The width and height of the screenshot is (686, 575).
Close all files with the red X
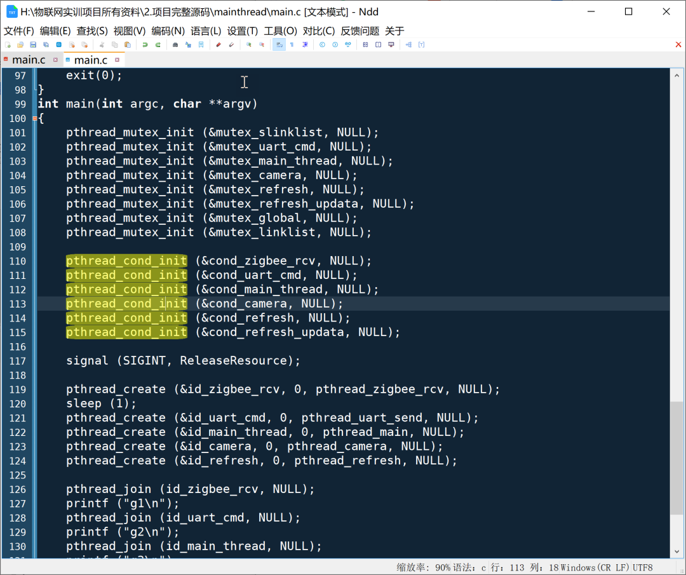[x=678, y=44]
